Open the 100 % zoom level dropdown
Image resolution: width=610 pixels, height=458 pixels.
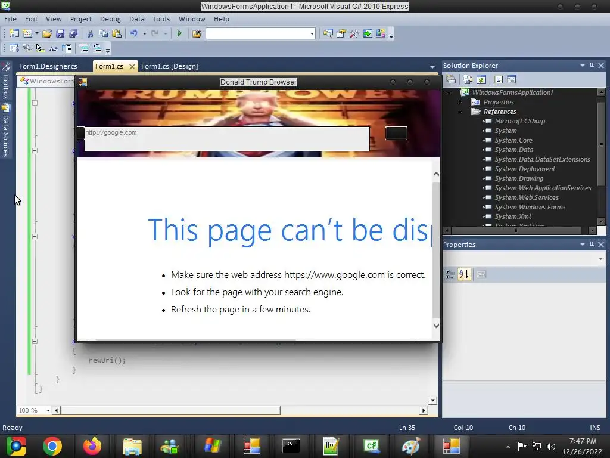[x=48, y=410]
